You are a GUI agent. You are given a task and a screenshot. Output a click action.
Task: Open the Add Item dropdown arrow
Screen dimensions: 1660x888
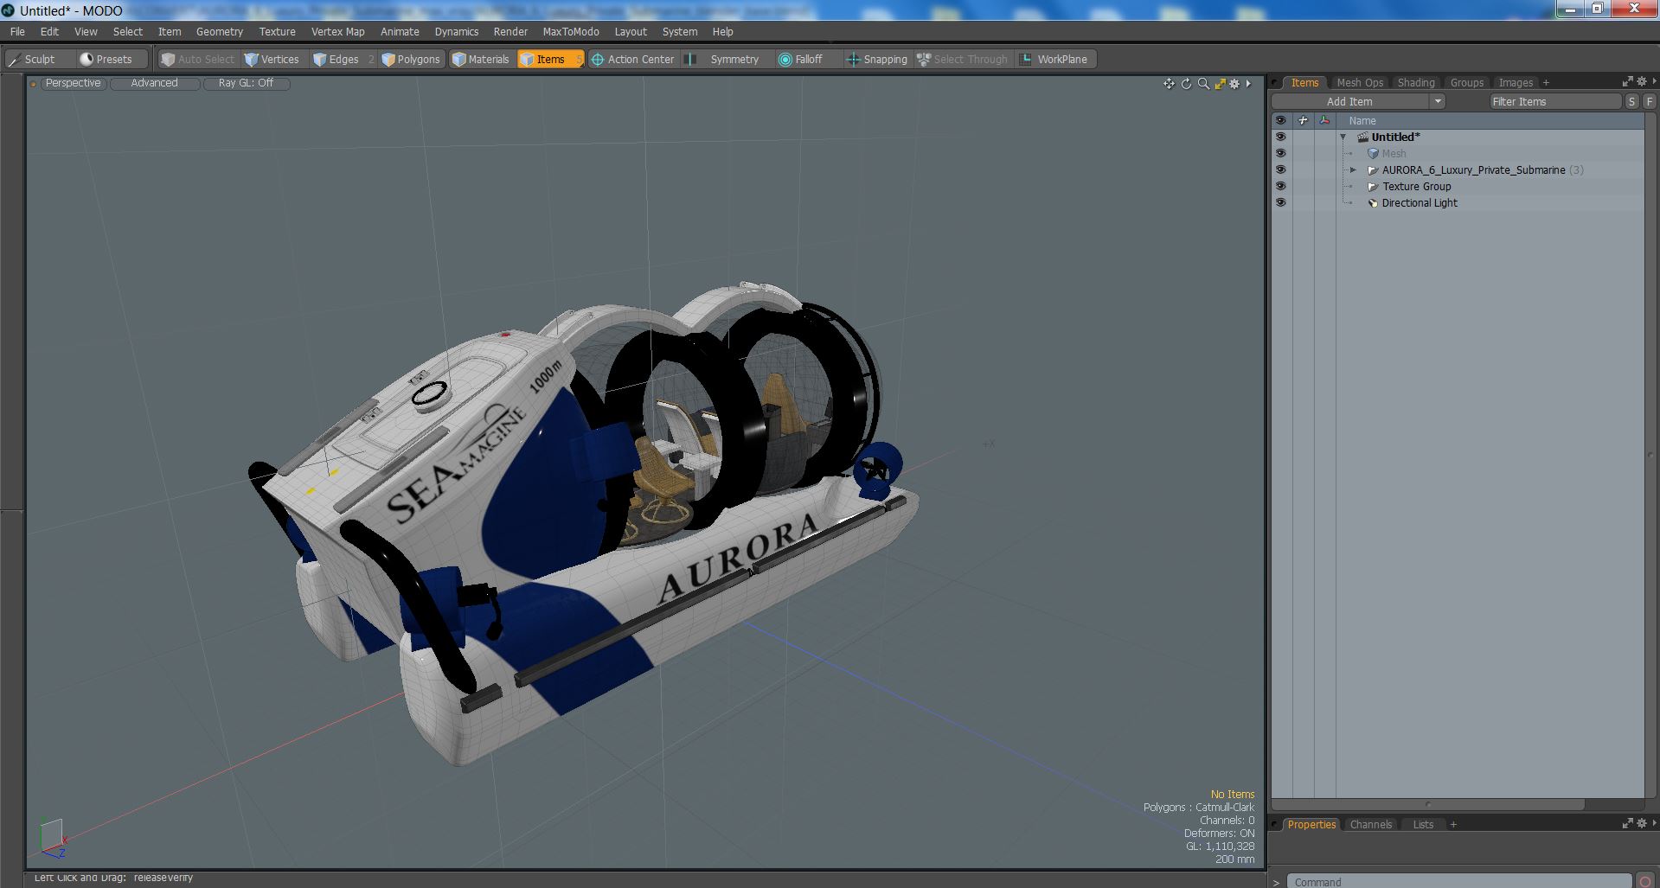[1438, 101]
